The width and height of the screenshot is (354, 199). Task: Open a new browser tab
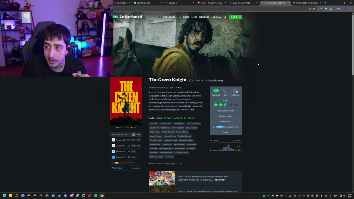coord(326,3)
